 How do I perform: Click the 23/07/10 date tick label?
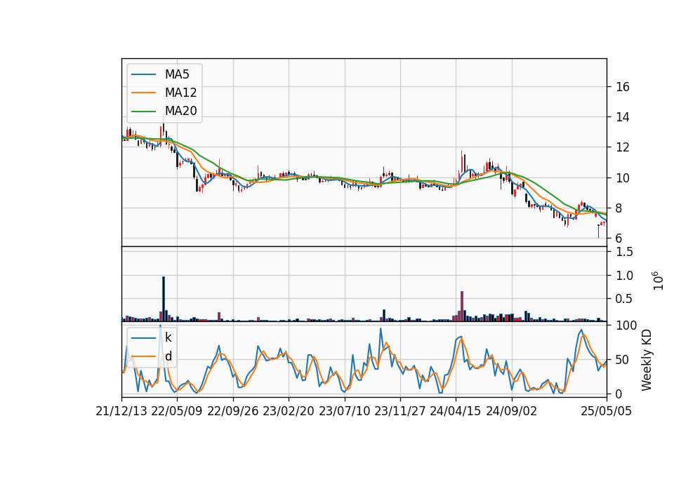(344, 411)
